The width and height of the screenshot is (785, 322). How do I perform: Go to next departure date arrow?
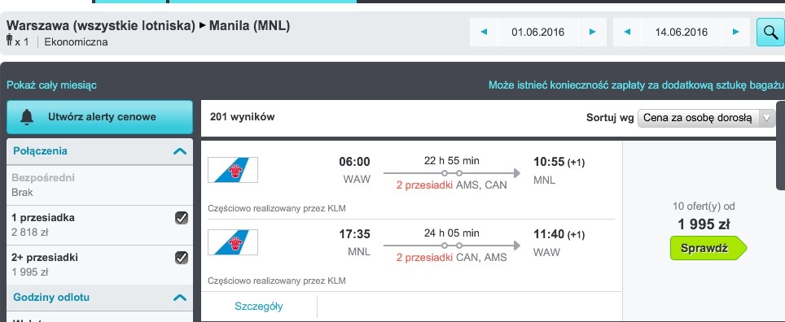[x=593, y=32]
